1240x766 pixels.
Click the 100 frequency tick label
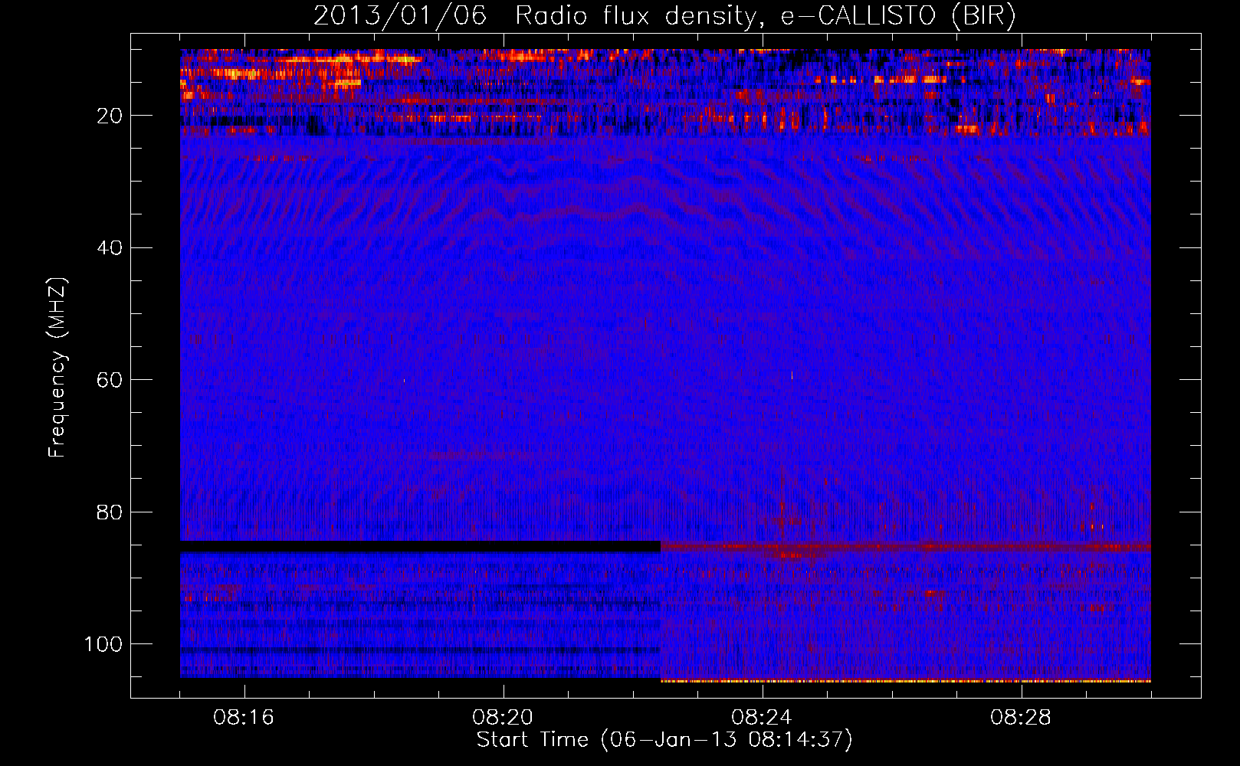pos(103,644)
